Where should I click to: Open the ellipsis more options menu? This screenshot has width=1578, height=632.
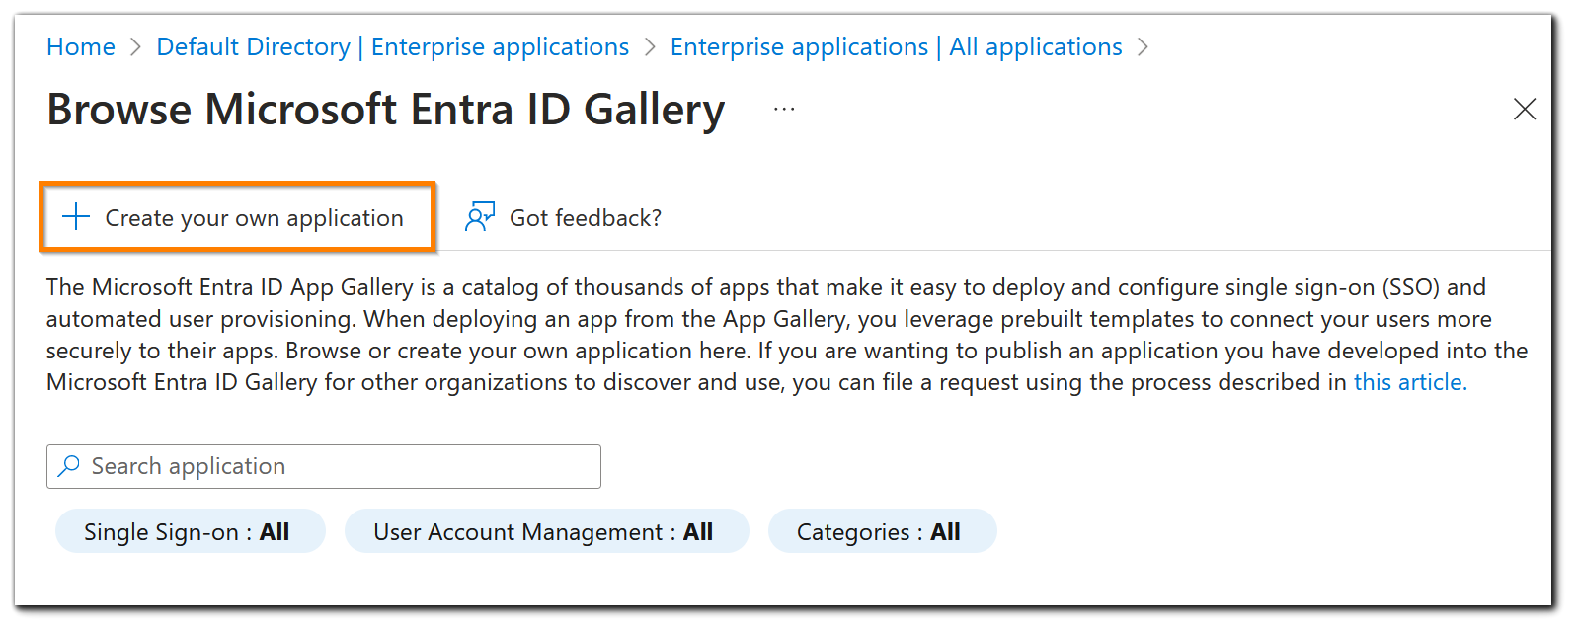(x=784, y=109)
